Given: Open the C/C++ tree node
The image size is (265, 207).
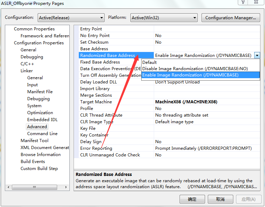Looking at the screenshot, I should [x=27, y=64].
